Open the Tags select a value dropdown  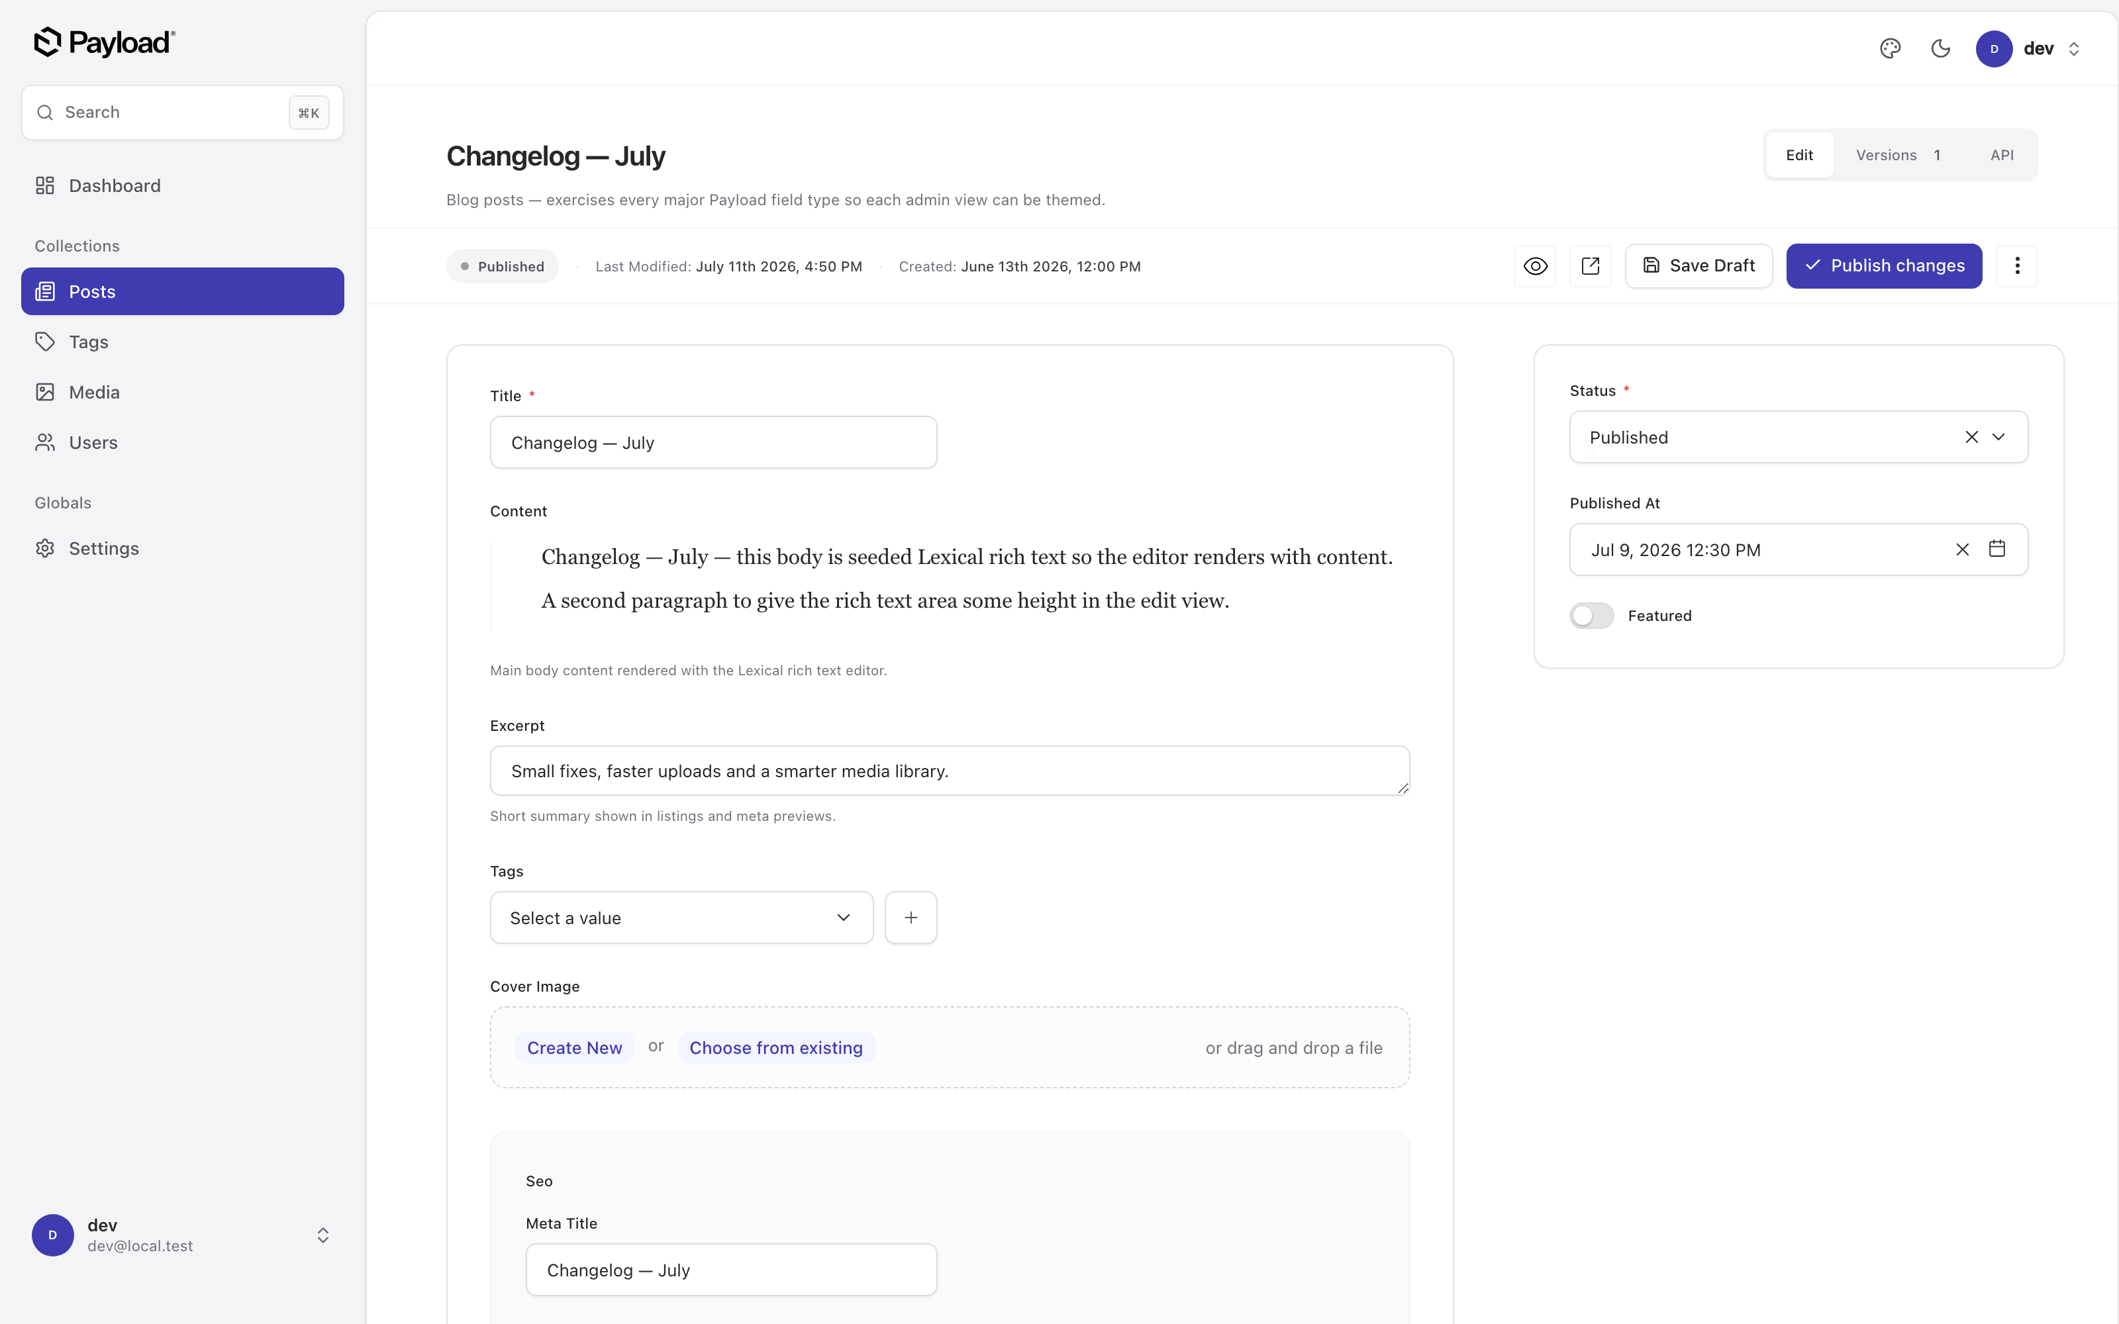681,918
